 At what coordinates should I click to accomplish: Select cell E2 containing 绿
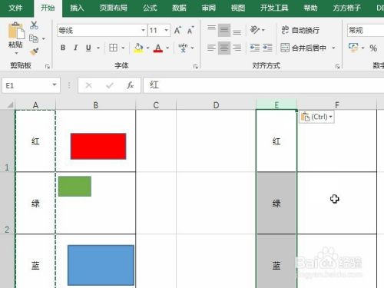tap(276, 203)
